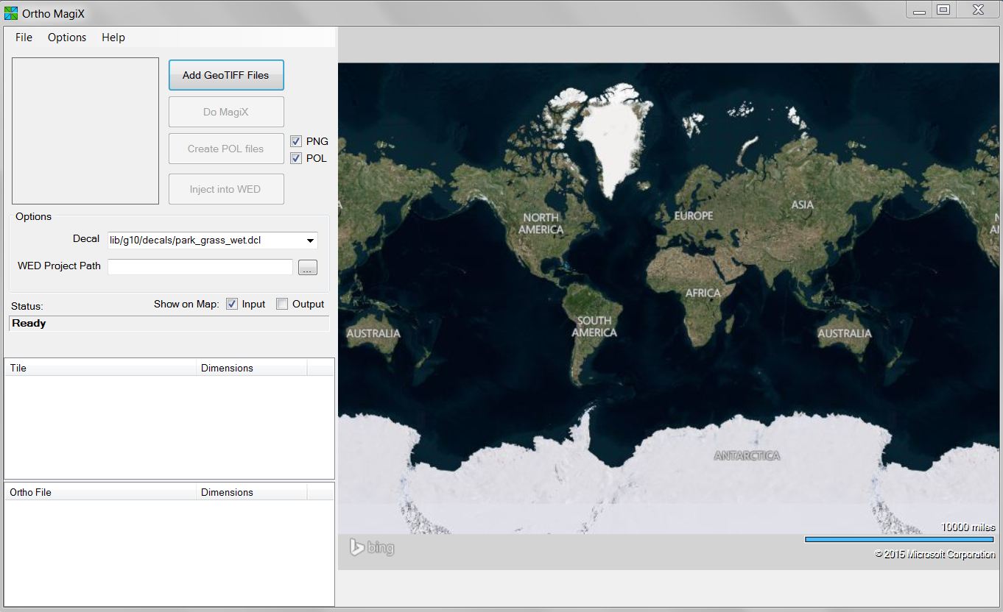Click the browse button for WED Project Path
1003x612 pixels.
pos(308,268)
